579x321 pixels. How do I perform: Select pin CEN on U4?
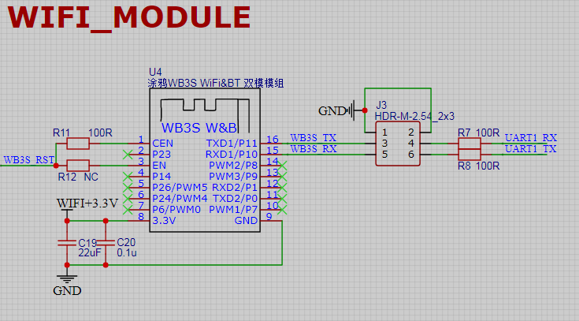tap(162, 143)
